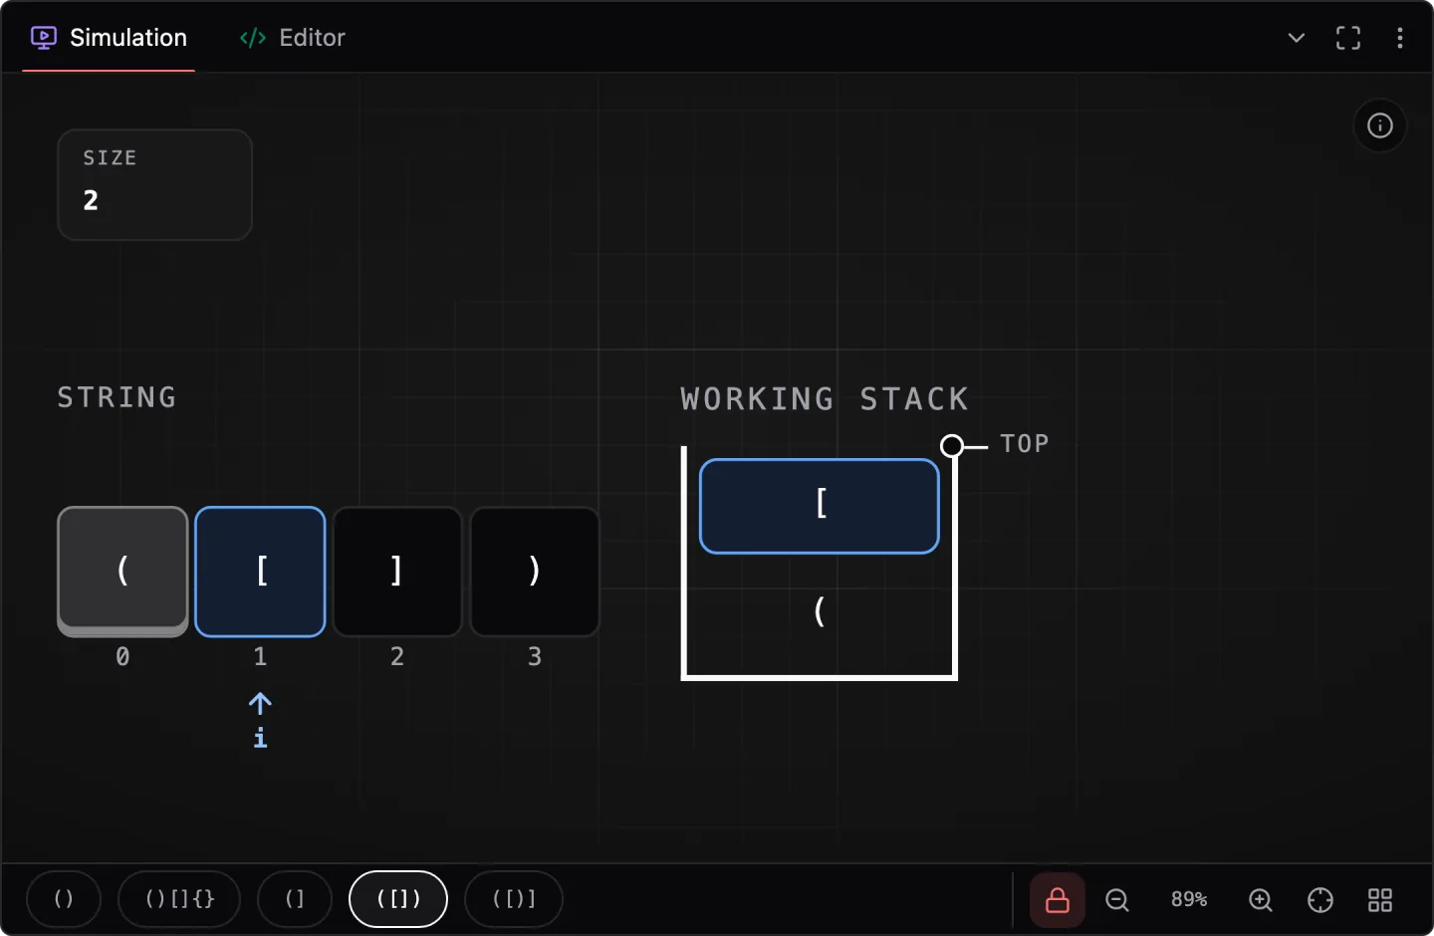
Task: Click the TOP marker circle on the stack
Action: click(952, 445)
